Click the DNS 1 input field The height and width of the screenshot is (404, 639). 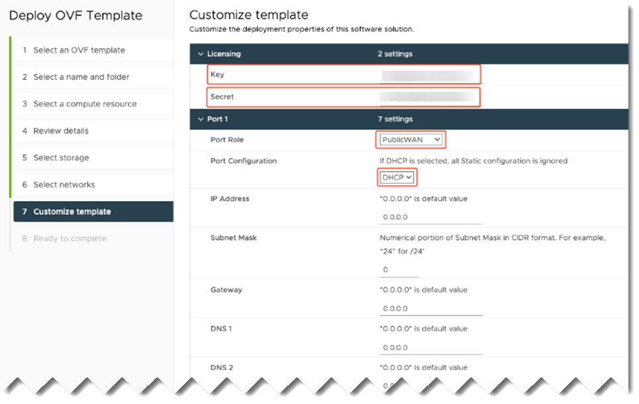click(430, 348)
